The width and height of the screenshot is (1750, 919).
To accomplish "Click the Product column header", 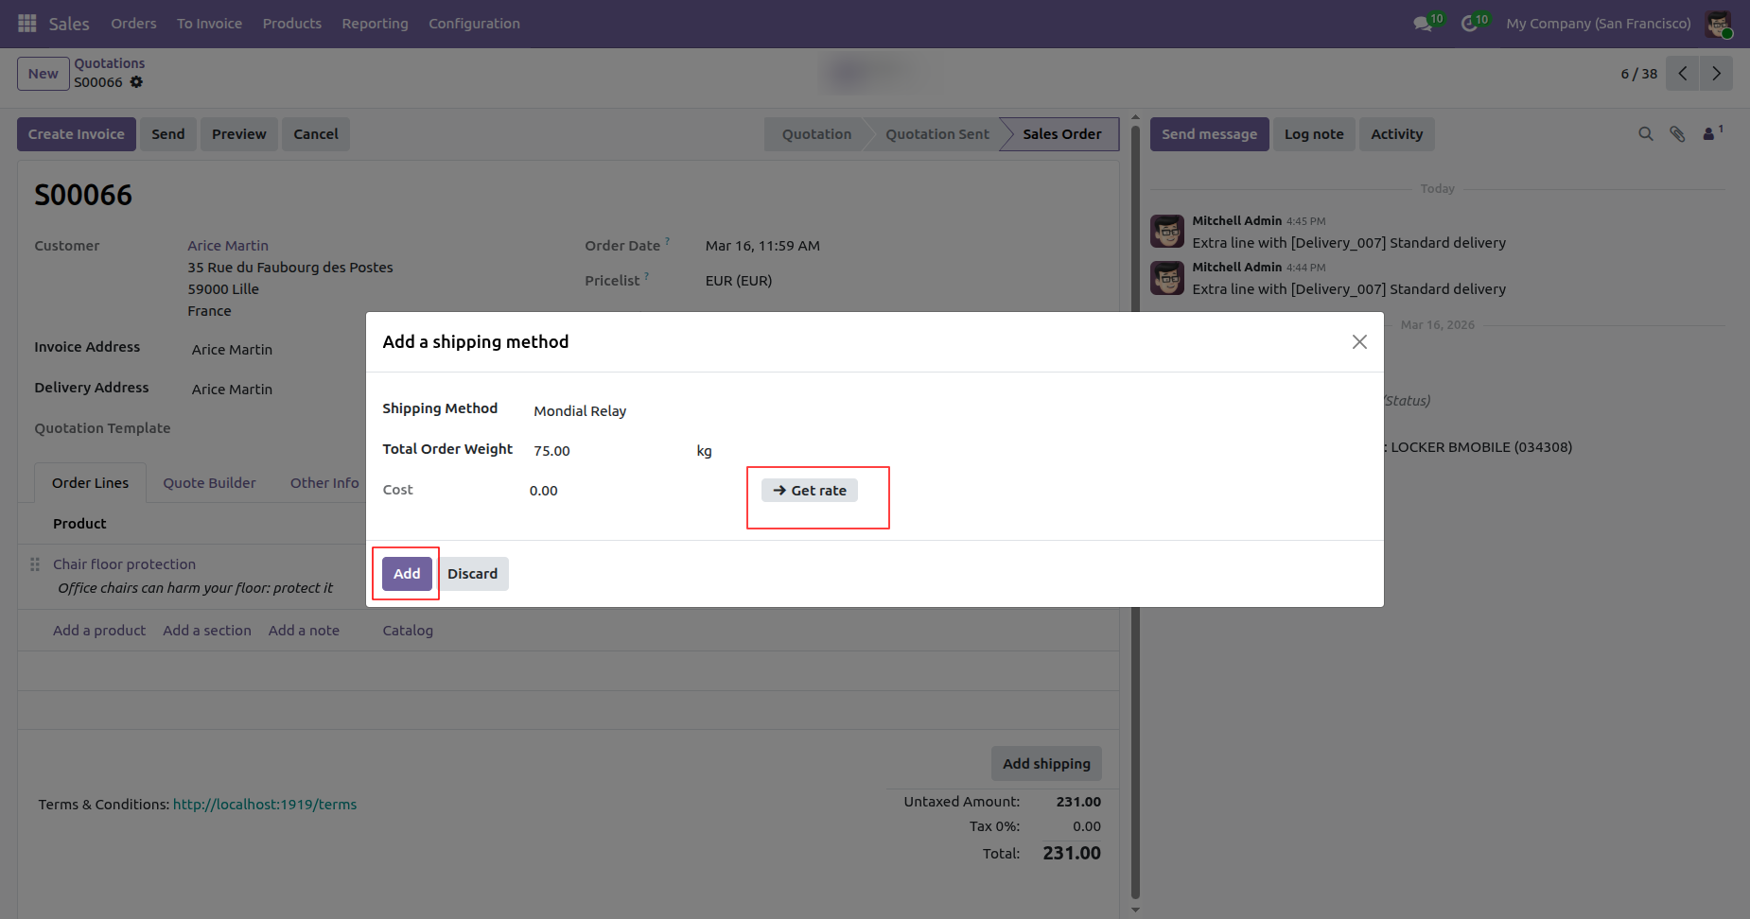I will 79,524.
